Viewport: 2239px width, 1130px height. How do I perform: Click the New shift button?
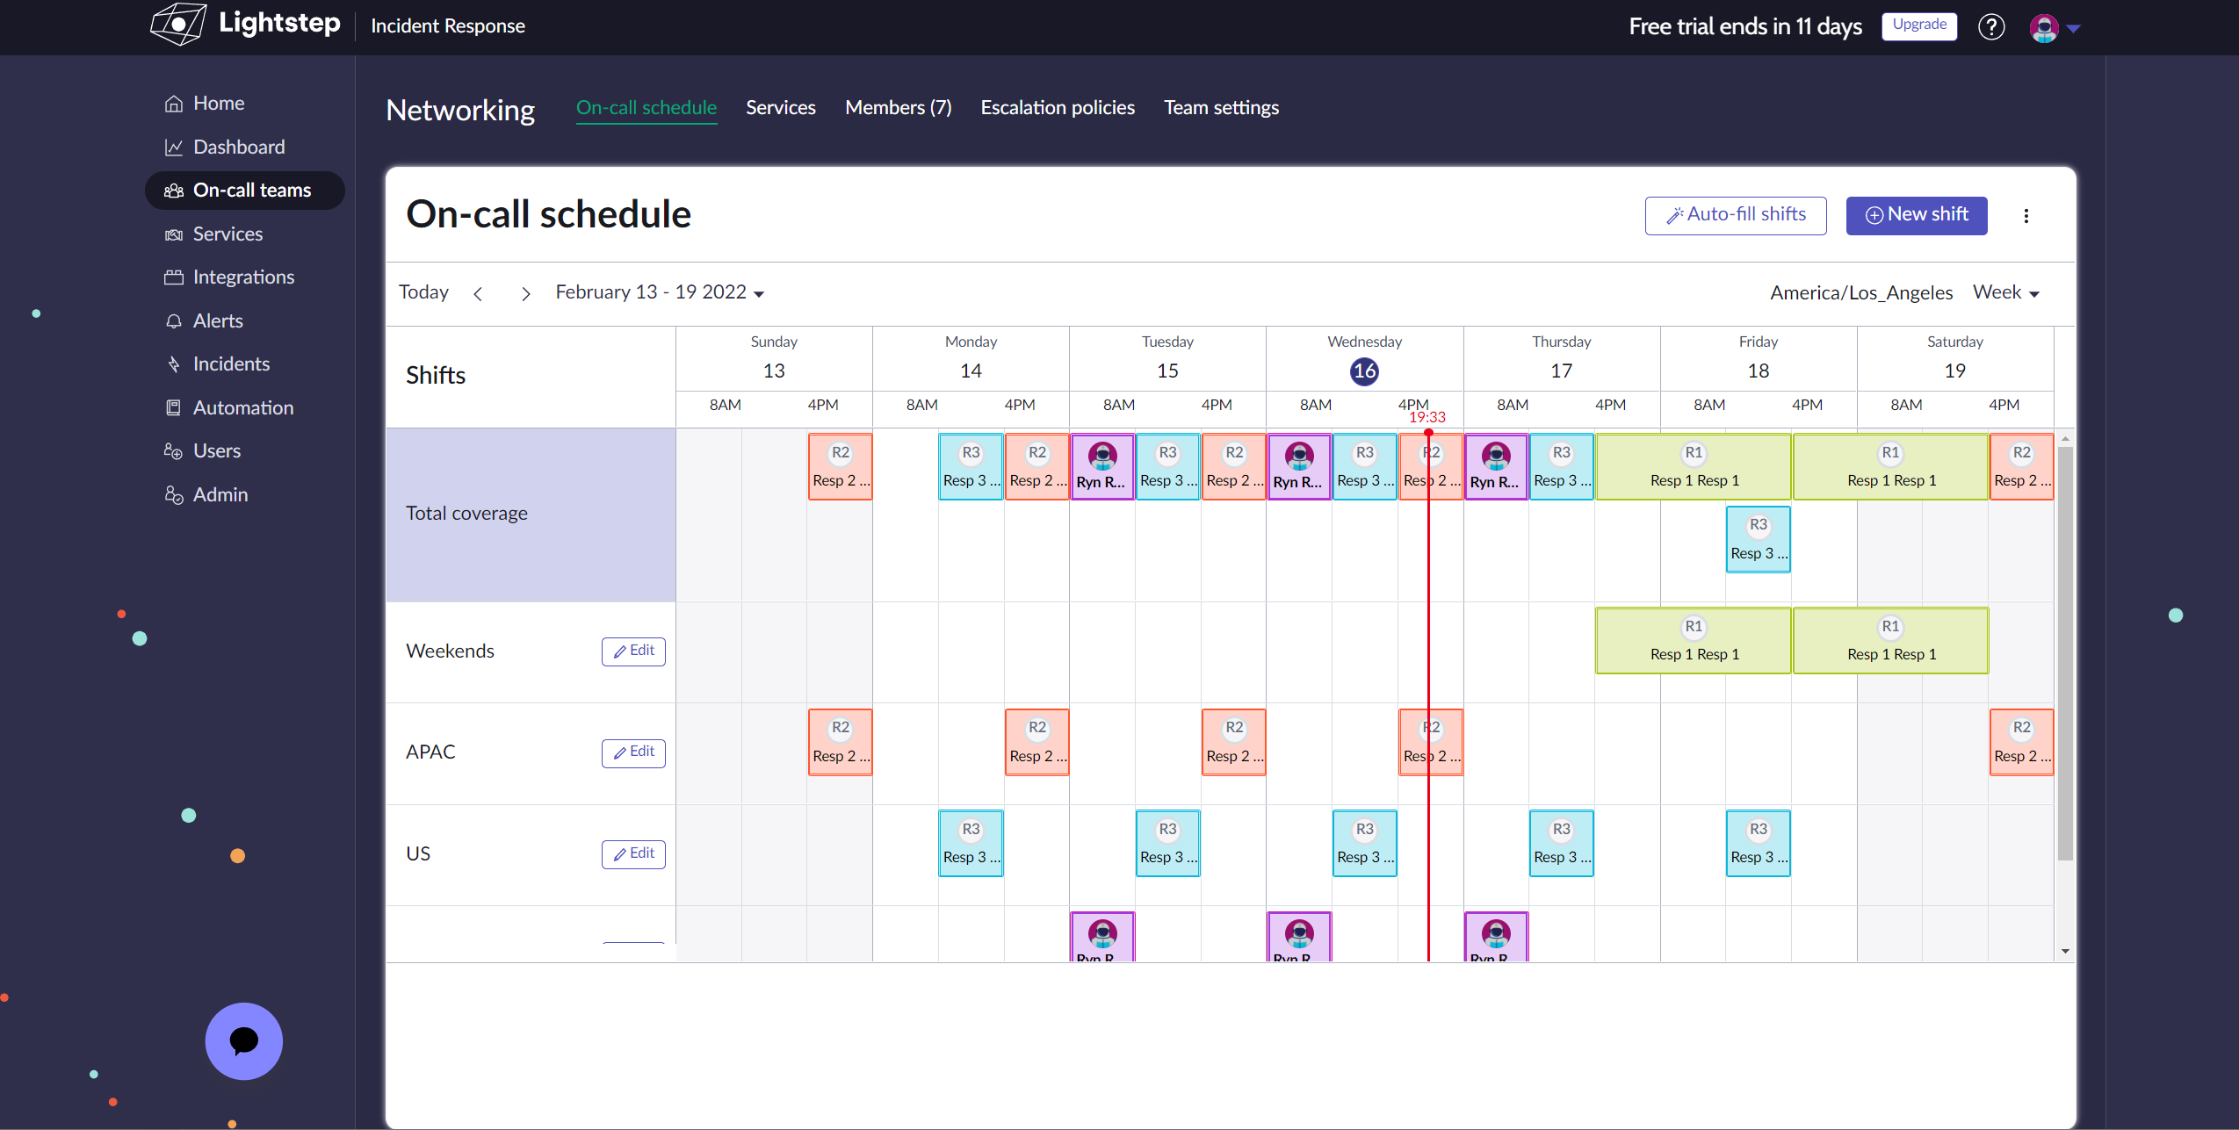(x=1916, y=215)
